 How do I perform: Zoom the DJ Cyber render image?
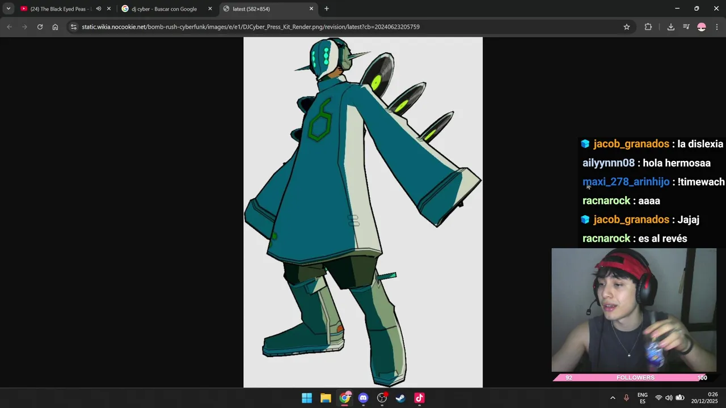coord(363,212)
